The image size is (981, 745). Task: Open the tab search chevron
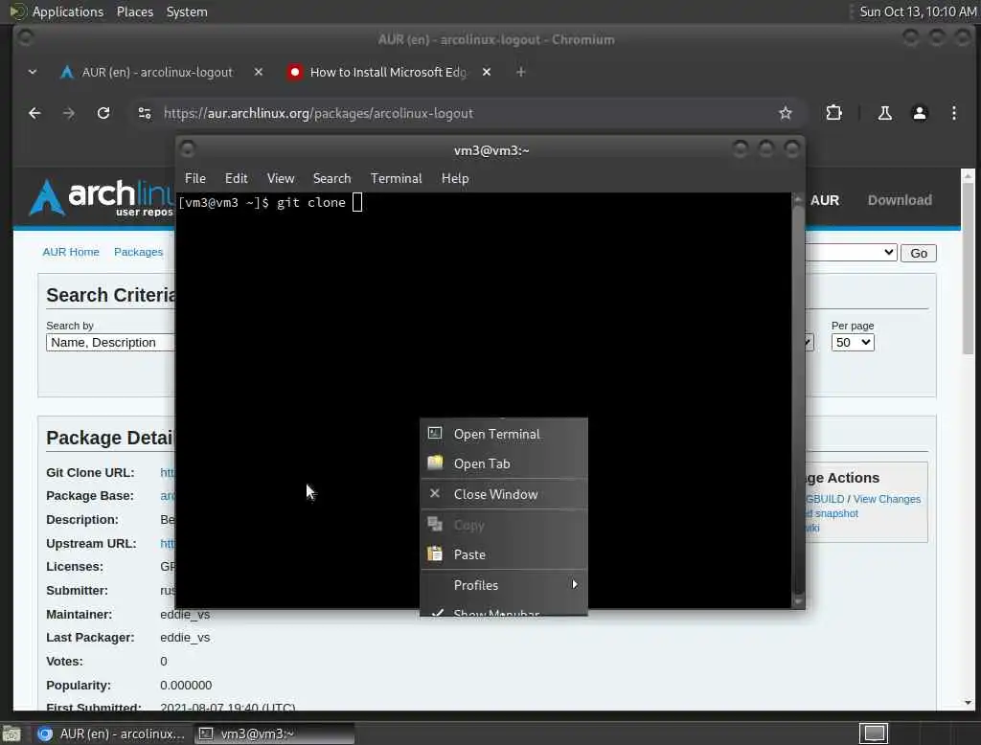coord(33,73)
